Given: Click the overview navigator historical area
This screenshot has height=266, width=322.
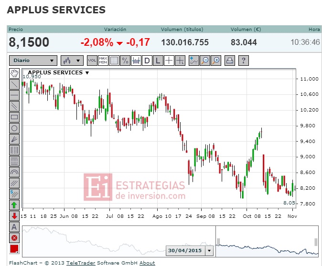Looking at the screenshot, I should pyautogui.click(x=118, y=241).
